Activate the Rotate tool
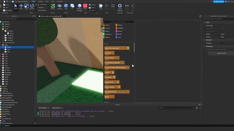 pos(32,7)
